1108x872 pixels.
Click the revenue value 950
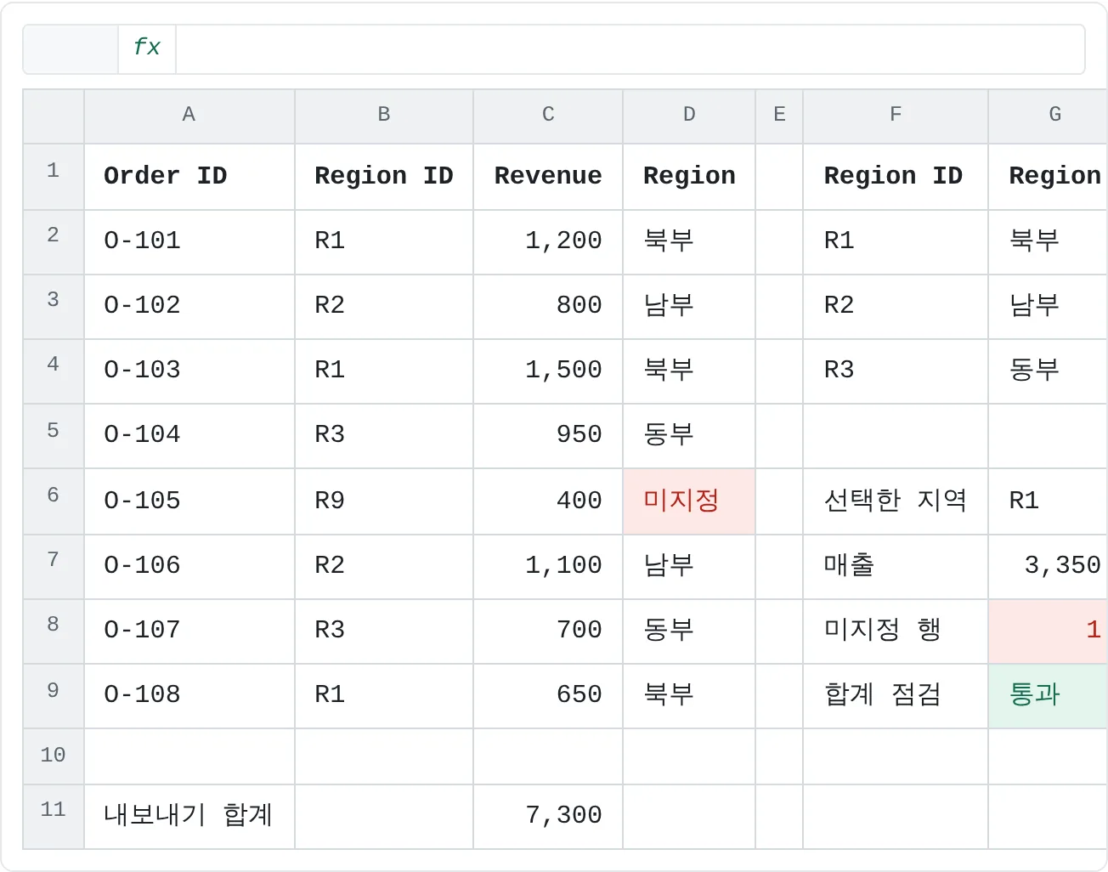pos(548,436)
